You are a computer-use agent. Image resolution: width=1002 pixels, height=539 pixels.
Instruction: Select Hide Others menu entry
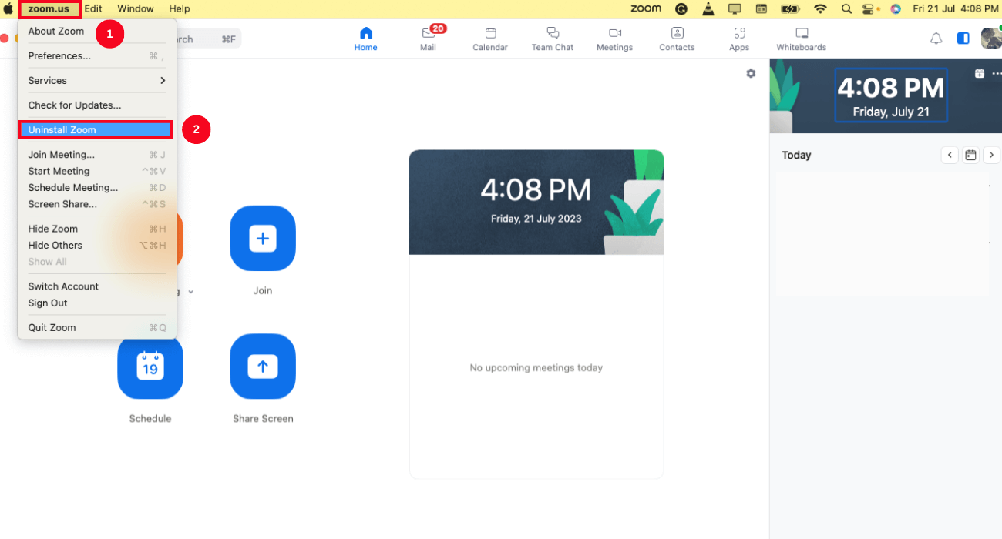pyautogui.click(x=97, y=246)
